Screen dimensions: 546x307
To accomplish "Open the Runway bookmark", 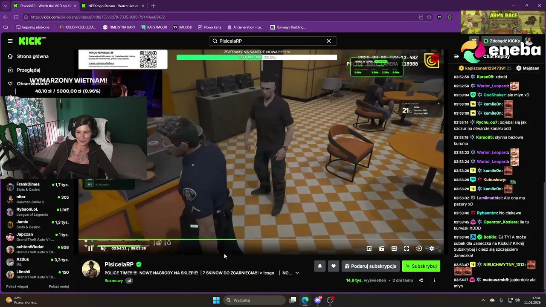I will [x=288, y=27].
